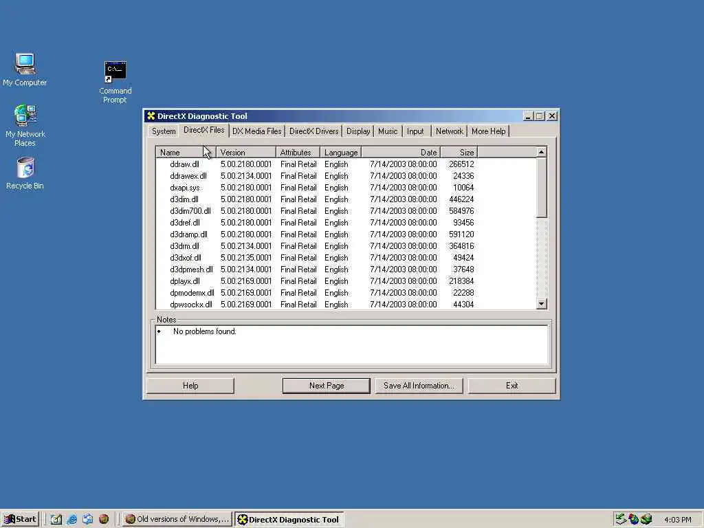Click the Exit button

[511, 386]
